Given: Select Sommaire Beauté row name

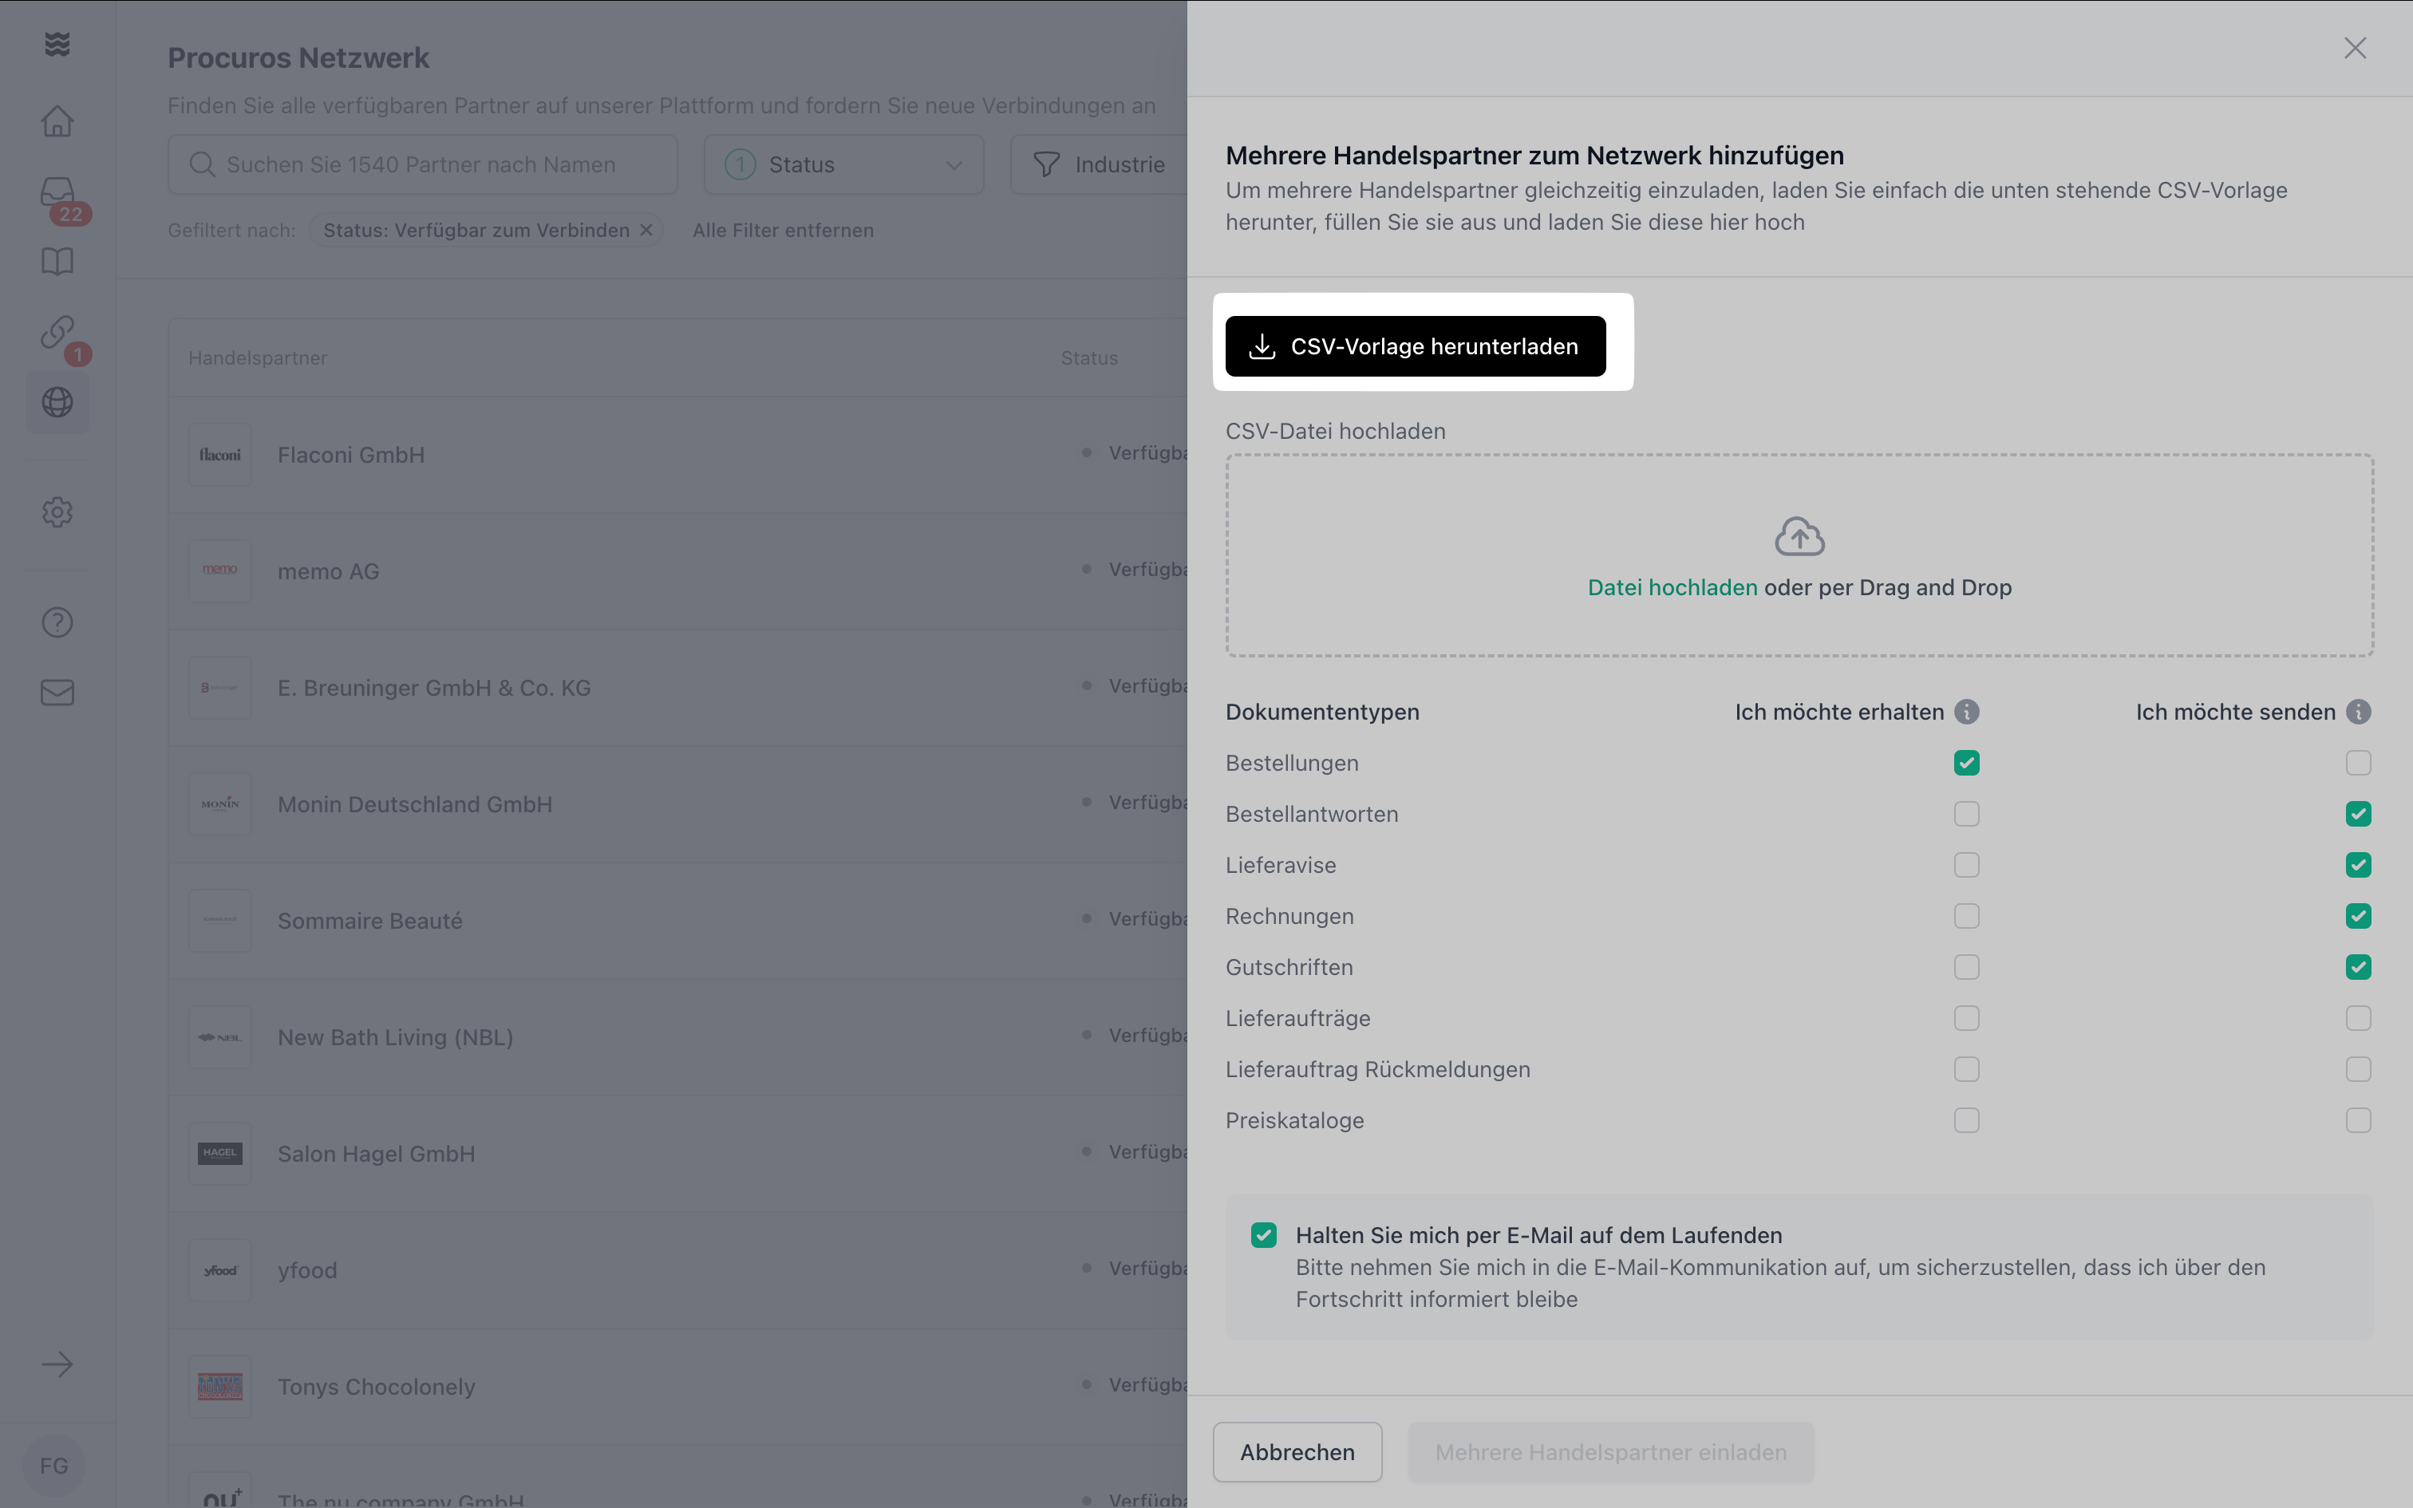Looking at the screenshot, I should [x=370, y=921].
